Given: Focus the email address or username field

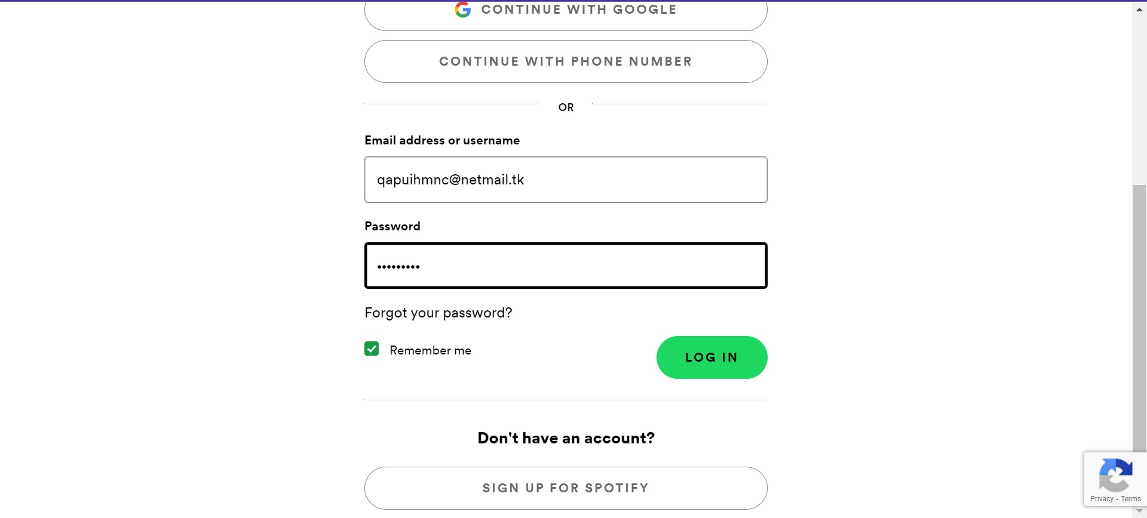Looking at the screenshot, I should click(x=565, y=179).
